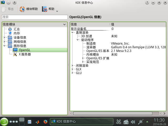This screenshot has height=126, width=168.
Task: Click the X 服务器 icon
Action: [15, 54]
